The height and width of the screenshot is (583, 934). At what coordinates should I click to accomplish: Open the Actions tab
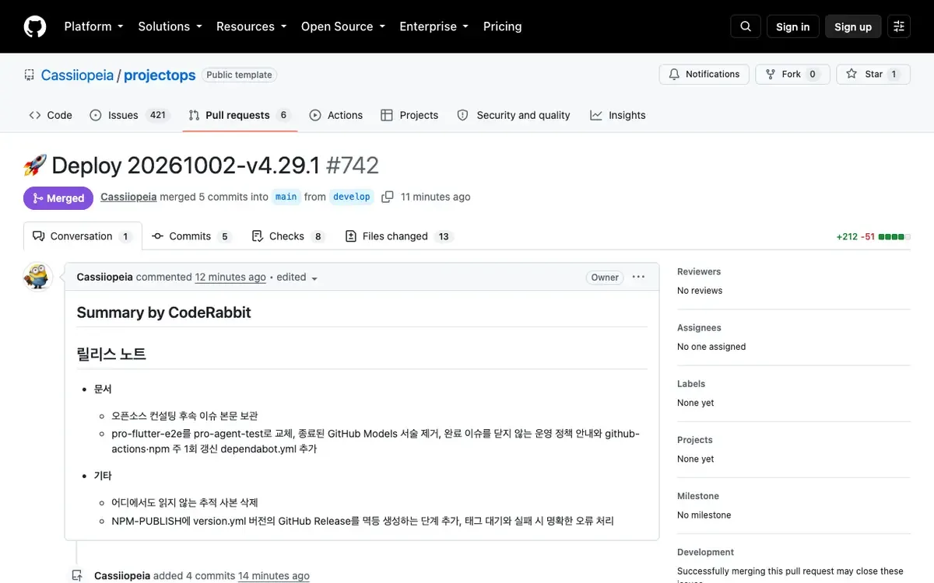(x=336, y=115)
